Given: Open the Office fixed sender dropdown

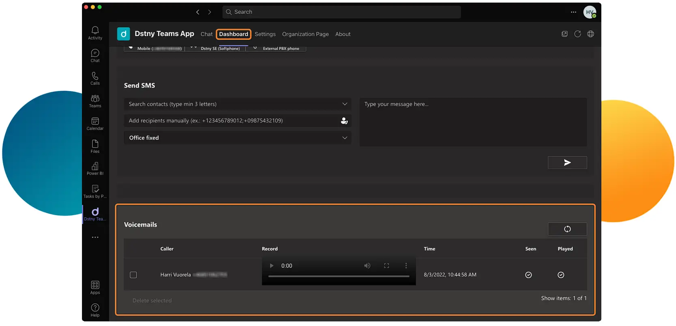Looking at the screenshot, I should pyautogui.click(x=238, y=138).
